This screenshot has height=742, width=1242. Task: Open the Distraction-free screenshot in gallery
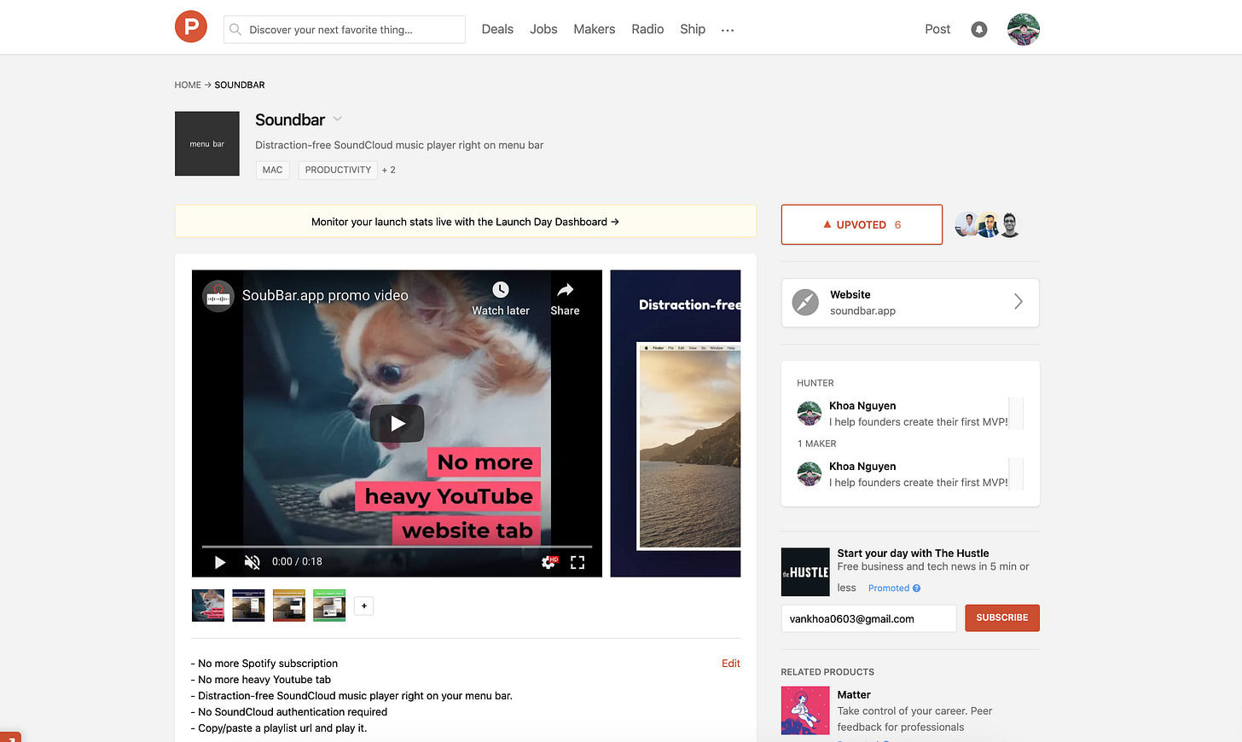tap(676, 424)
